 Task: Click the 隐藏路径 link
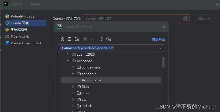tap(159, 39)
